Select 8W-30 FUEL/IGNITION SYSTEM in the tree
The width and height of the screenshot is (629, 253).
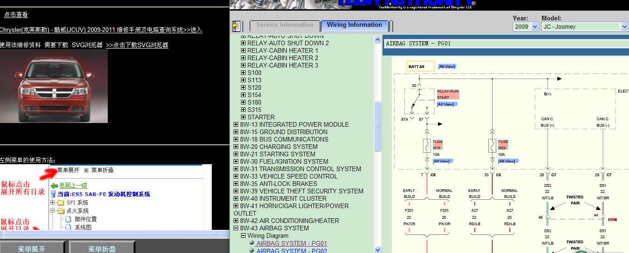click(x=284, y=161)
